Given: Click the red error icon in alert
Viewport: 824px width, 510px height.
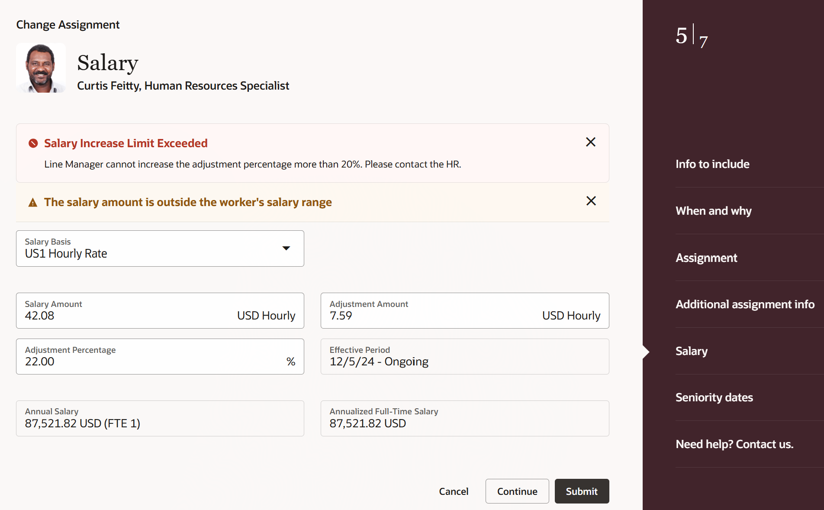Looking at the screenshot, I should (33, 143).
